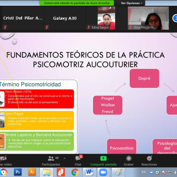Open Photoshop from the taskbar

point(18,172)
